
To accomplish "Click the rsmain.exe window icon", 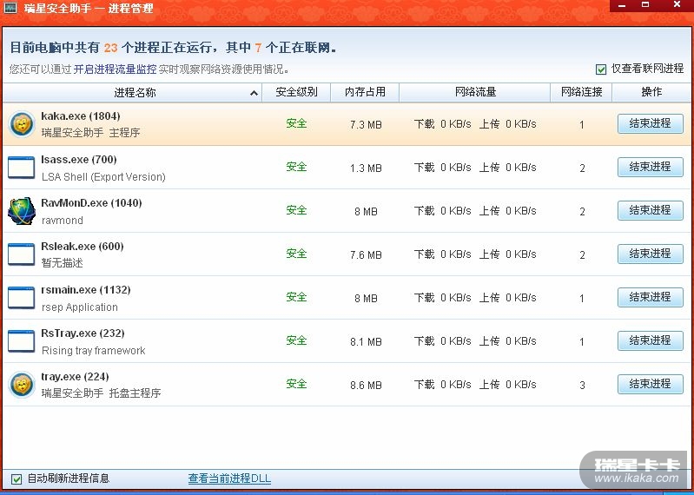I will coord(21,298).
